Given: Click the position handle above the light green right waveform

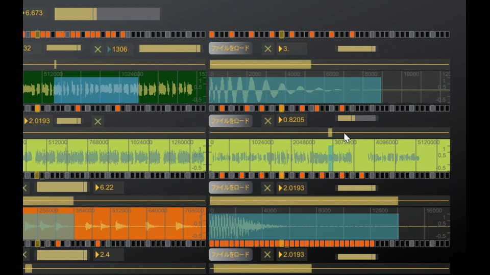Looking at the screenshot, I should pyautogui.click(x=330, y=132).
